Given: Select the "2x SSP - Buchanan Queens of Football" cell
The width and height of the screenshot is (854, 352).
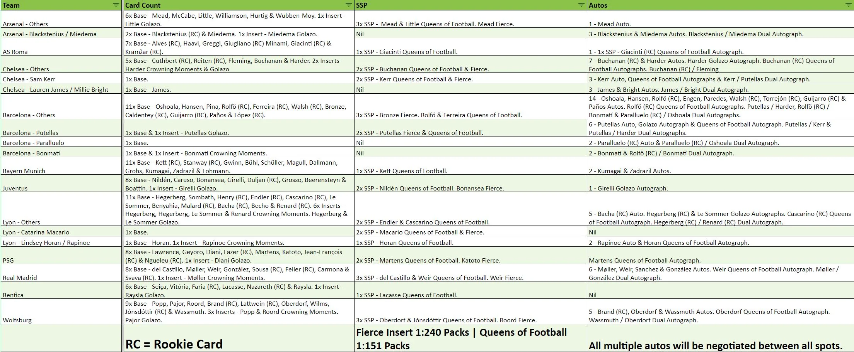Looking at the screenshot, I should click(x=470, y=64).
